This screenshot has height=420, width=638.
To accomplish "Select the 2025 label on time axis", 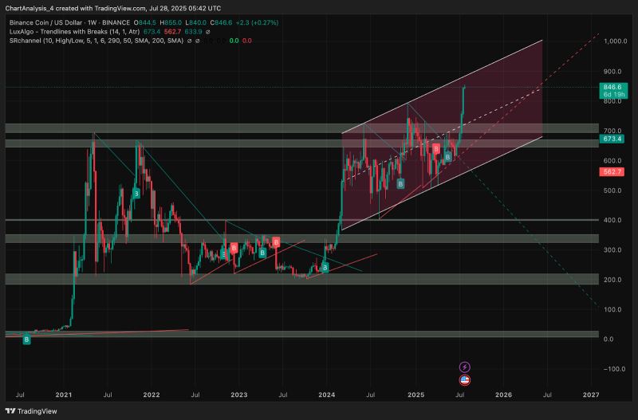I will coord(415,394).
